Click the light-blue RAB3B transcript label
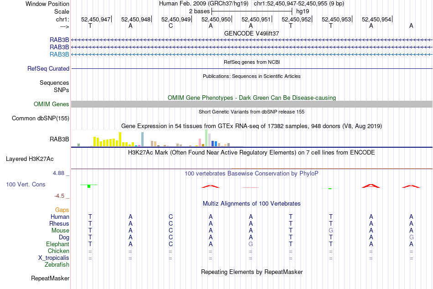 point(59,54)
